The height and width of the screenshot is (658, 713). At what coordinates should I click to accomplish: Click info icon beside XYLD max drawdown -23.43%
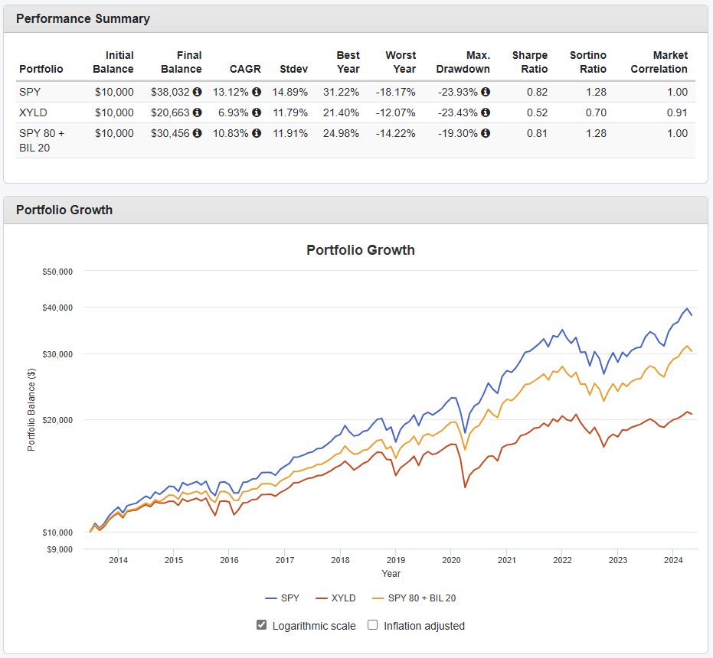click(486, 112)
